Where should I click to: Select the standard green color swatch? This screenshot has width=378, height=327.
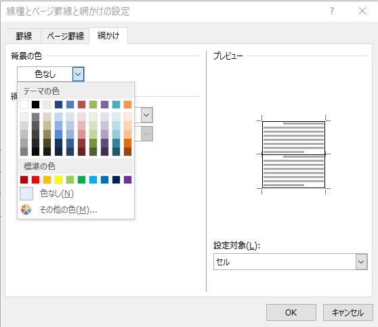point(82,180)
